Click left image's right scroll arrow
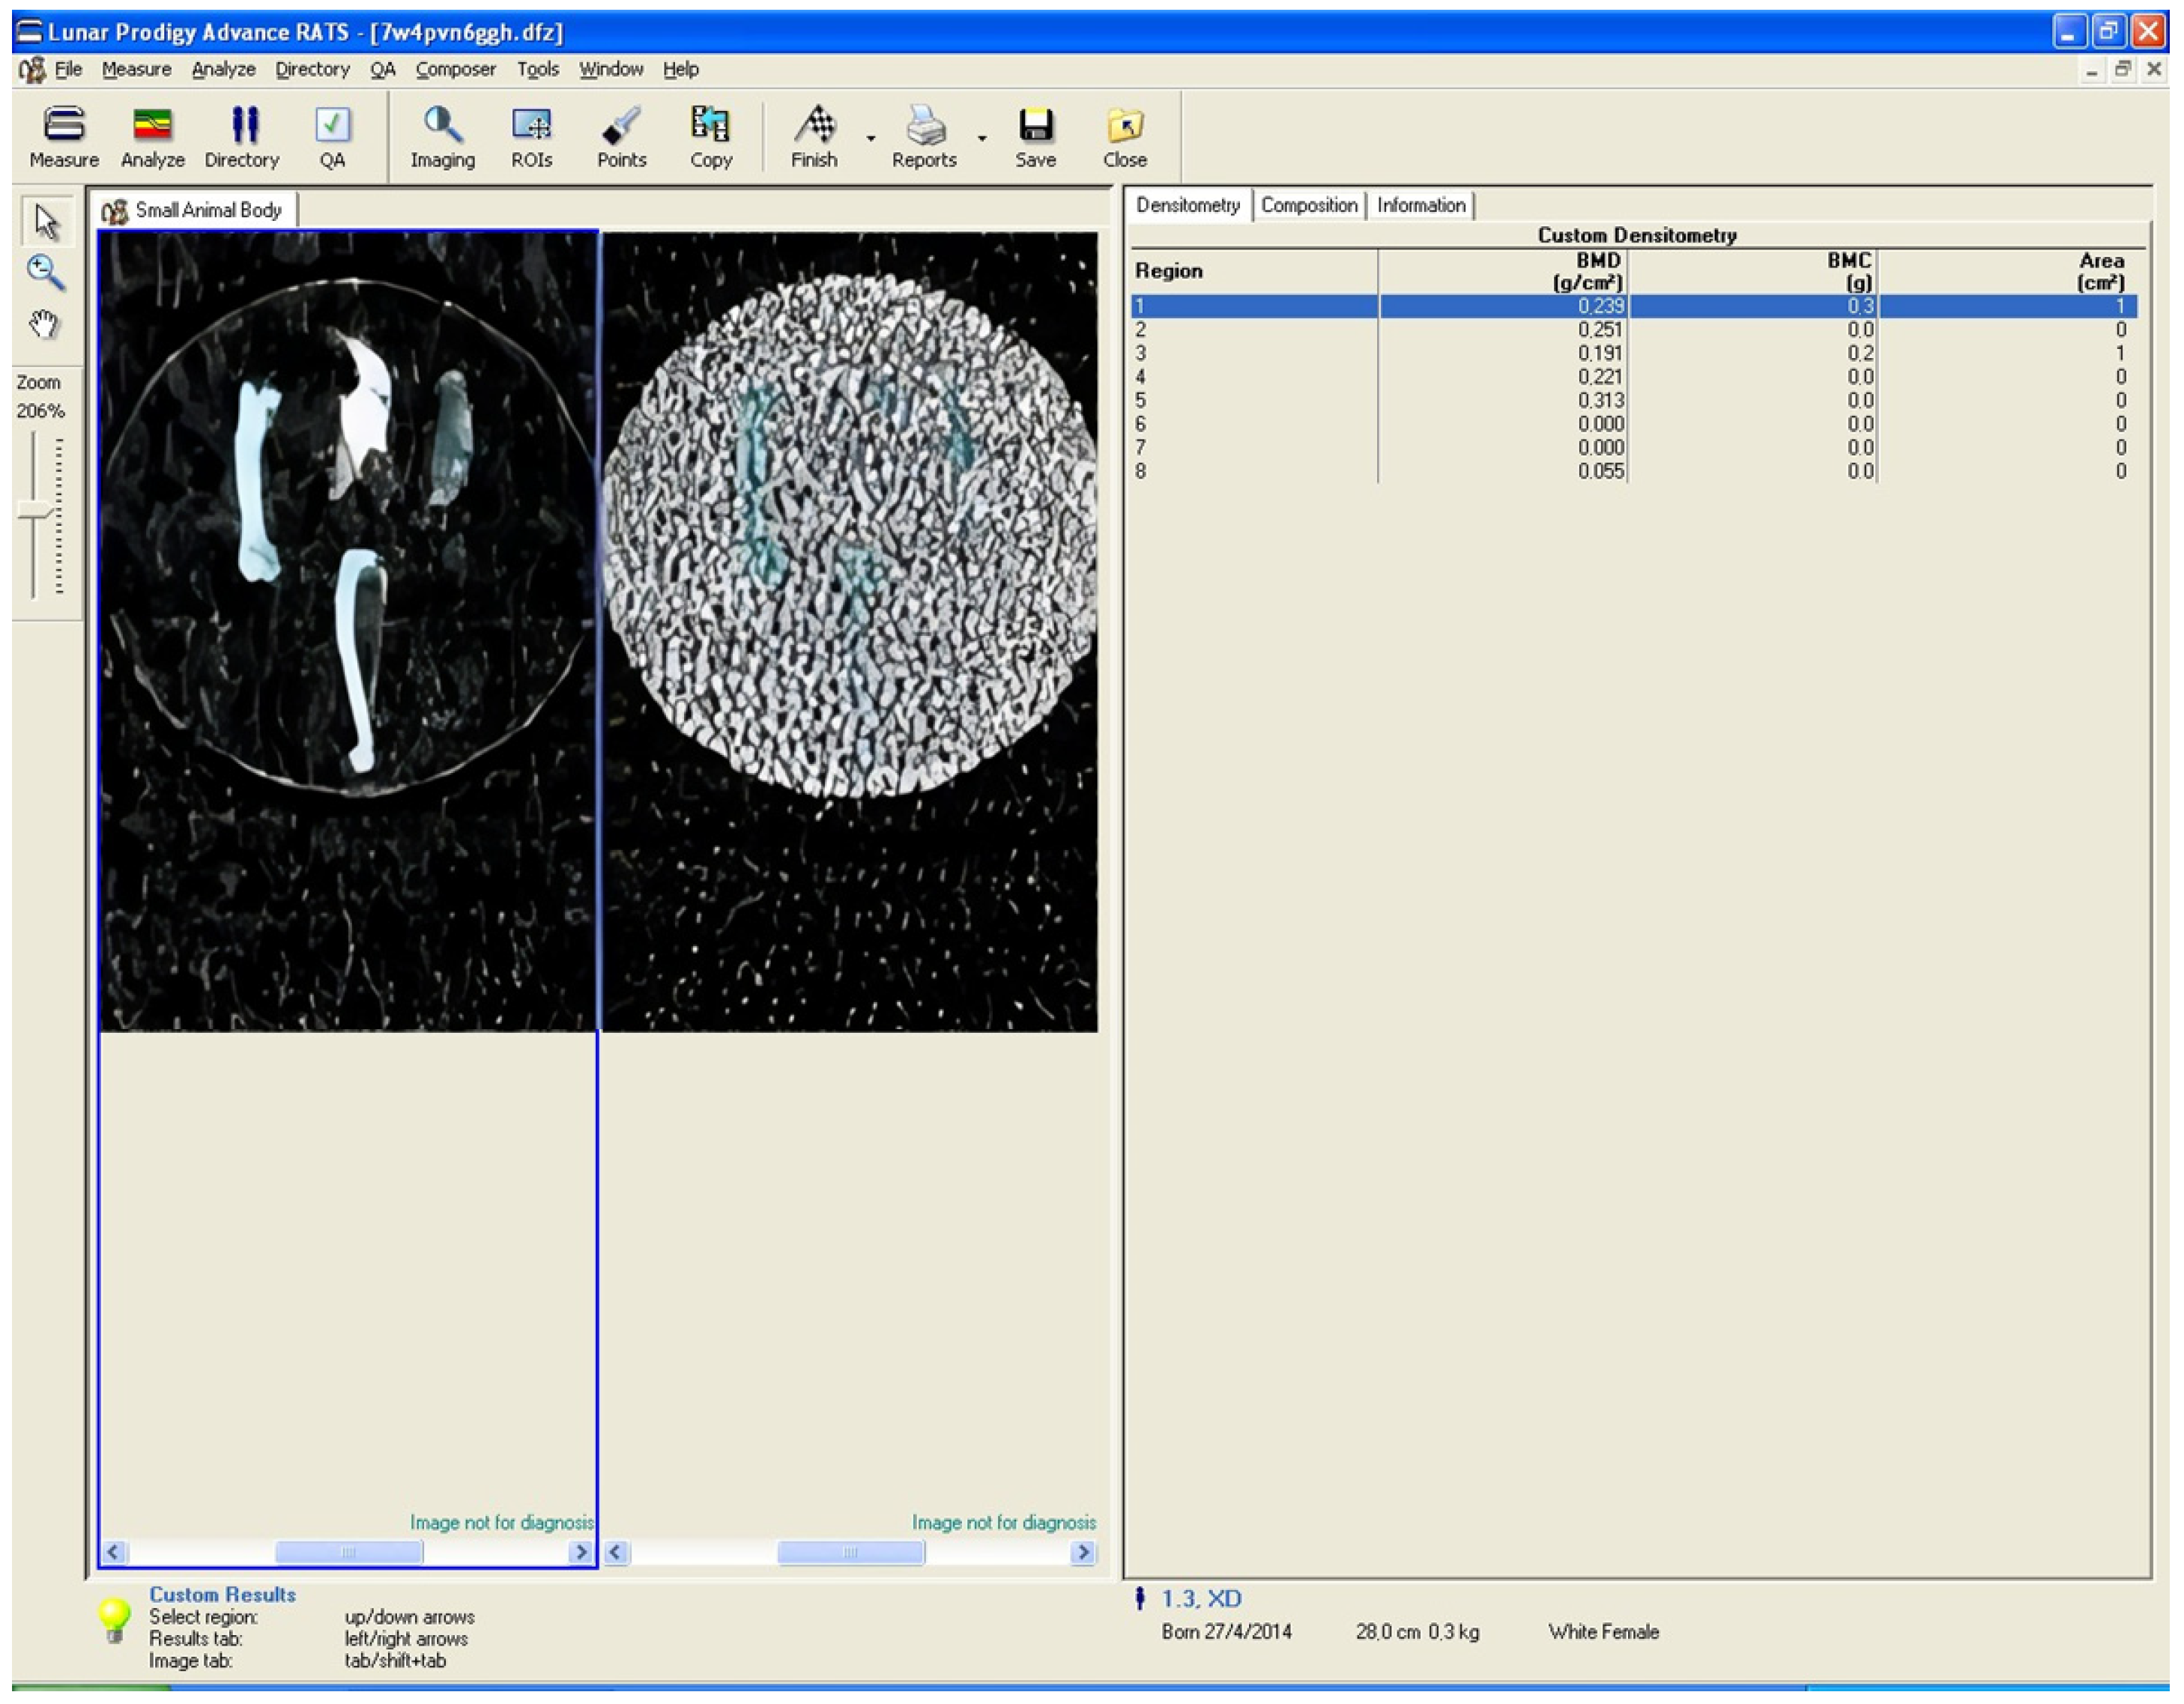Screen dimensions: 2184x1704 click(x=579, y=1552)
